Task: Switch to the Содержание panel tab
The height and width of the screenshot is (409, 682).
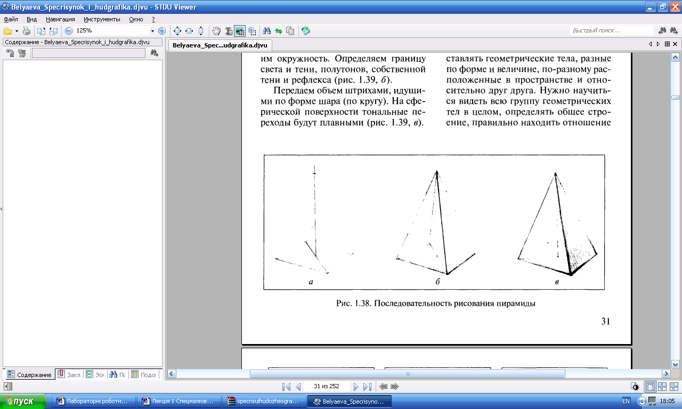Action: coord(29,374)
